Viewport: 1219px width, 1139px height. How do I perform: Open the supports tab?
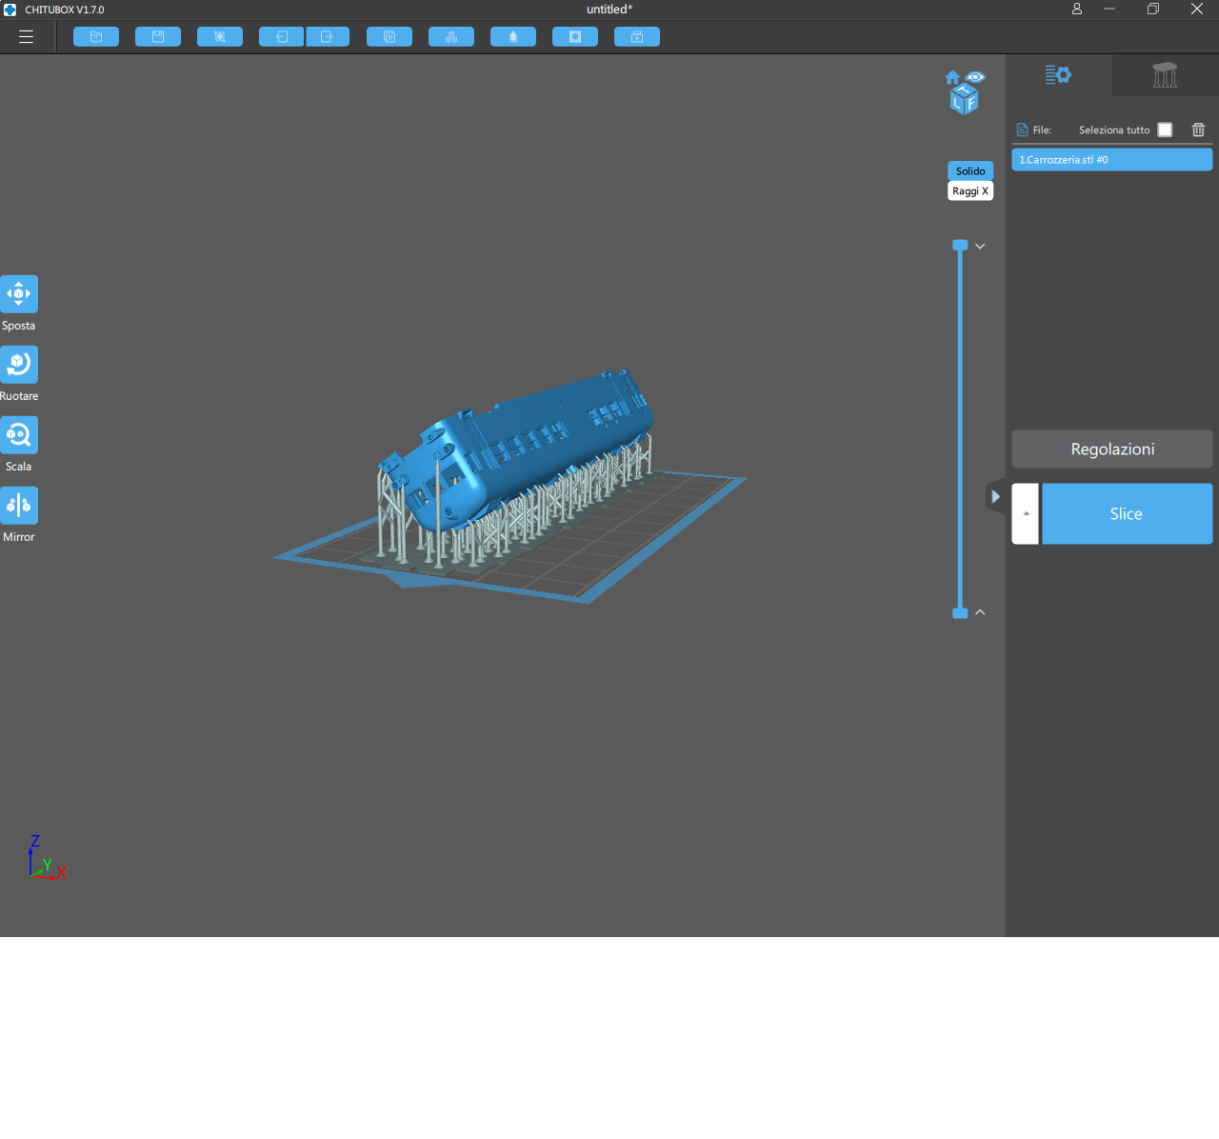1165,75
